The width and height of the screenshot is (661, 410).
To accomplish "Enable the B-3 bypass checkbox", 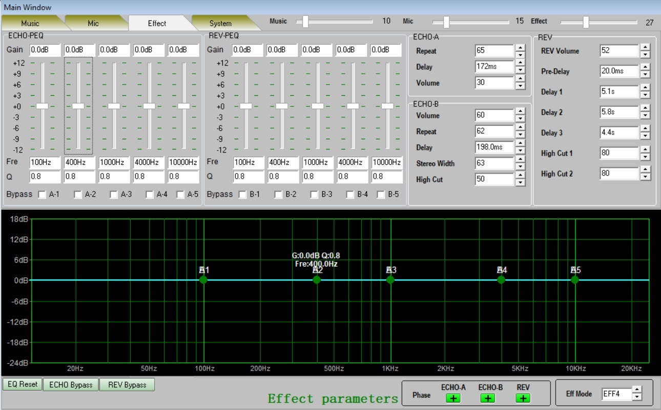I will click(x=314, y=195).
